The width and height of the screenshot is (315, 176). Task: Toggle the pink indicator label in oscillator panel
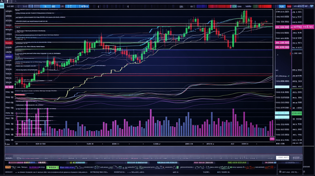pyautogui.click(x=20, y=95)
